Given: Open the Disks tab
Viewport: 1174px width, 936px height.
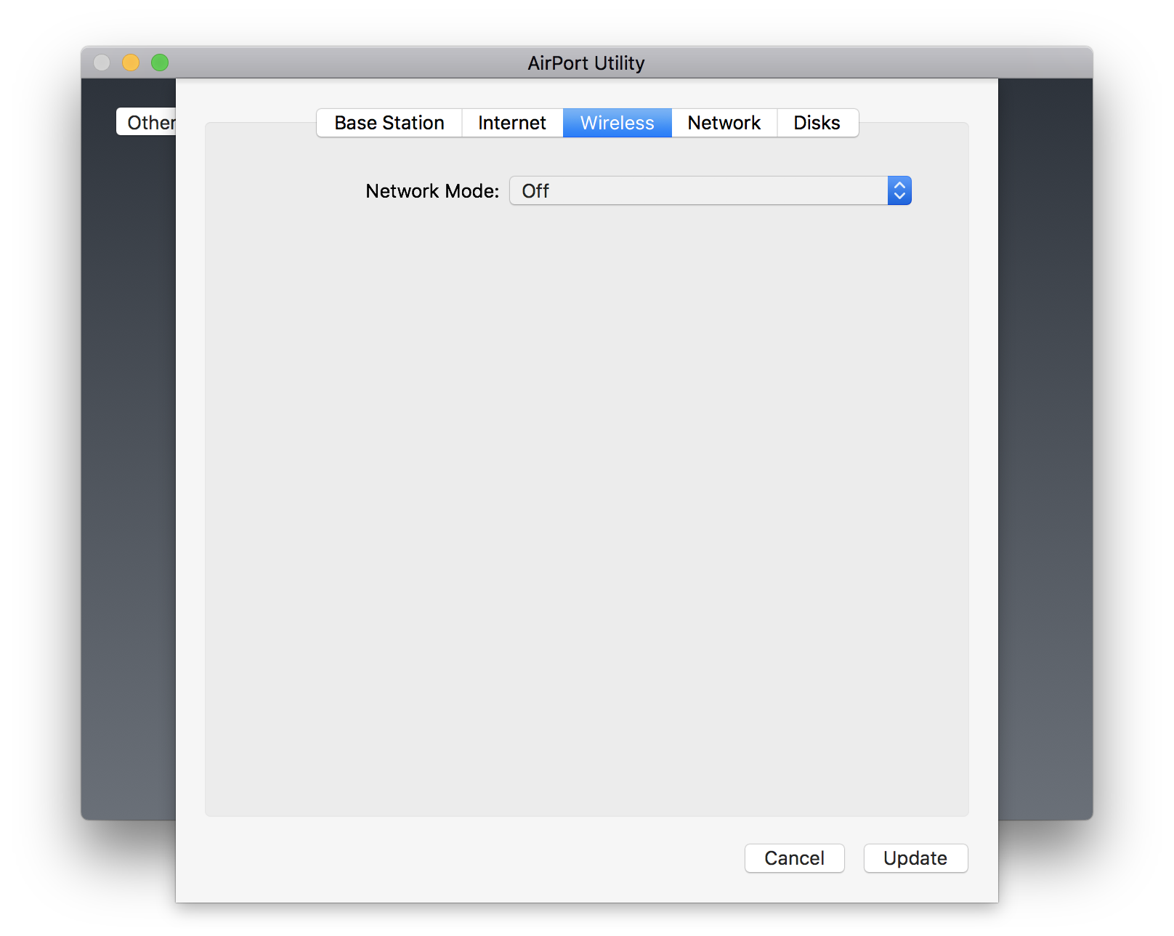Looking at the screenshot, I should coord(817,123).
